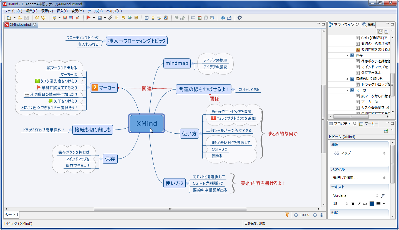Click the paperclip Attachment icon
399x230 pixels.
click(110, 18)
